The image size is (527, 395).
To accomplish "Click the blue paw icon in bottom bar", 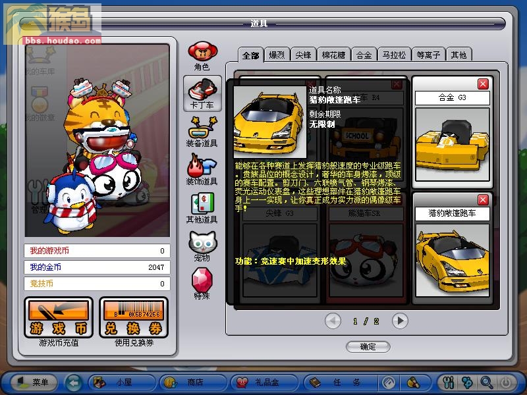I will (467, 382).
